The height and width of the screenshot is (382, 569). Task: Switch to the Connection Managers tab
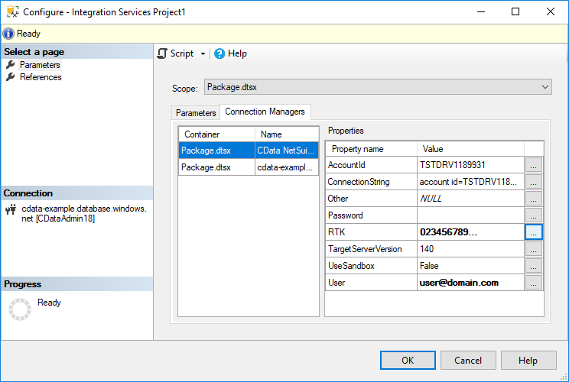[x=265, y=112]
